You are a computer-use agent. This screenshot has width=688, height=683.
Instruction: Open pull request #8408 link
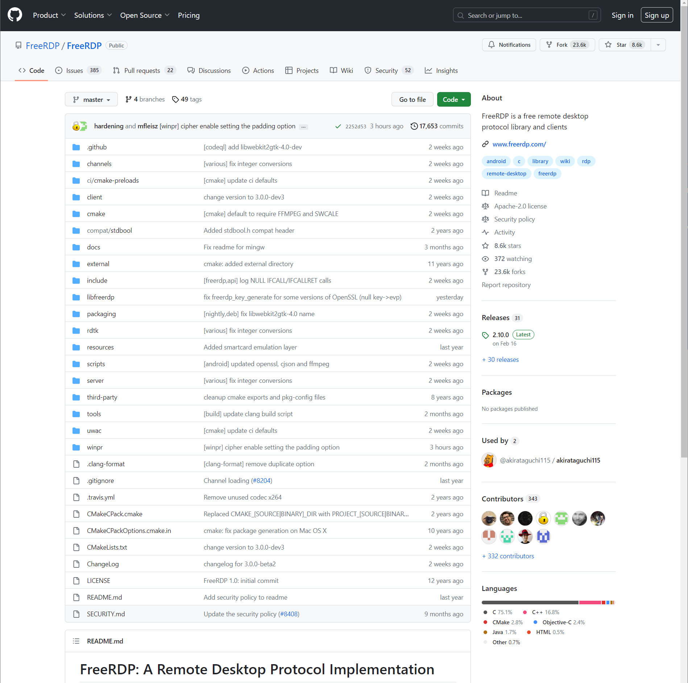289,614
